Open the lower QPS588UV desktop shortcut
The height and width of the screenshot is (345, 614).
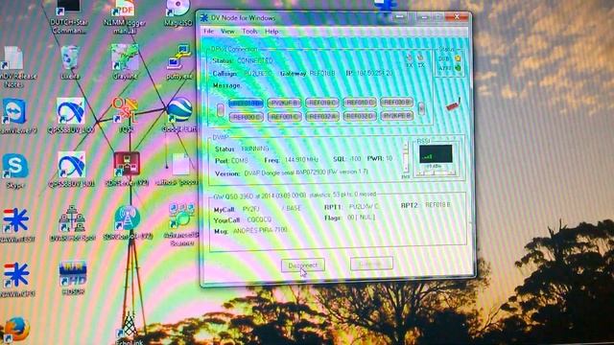pos(71,170)
